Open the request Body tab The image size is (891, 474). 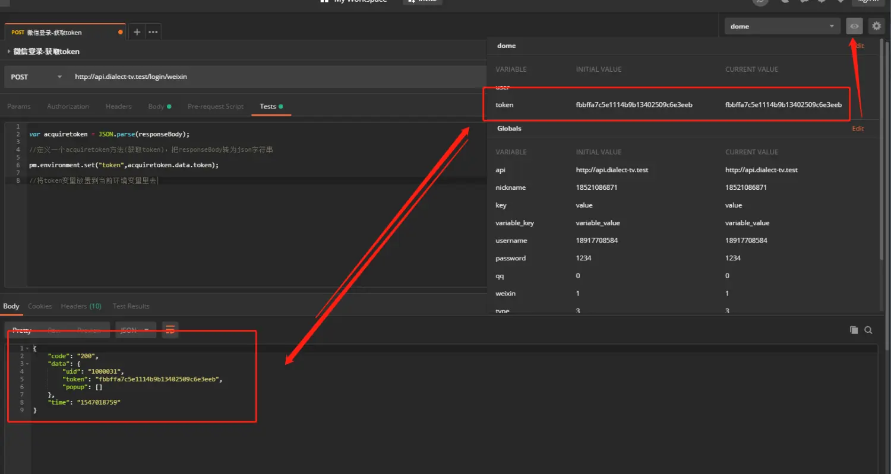tap(159, 106)
